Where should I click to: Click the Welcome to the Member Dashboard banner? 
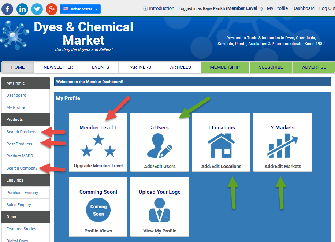tap(193, 82)
